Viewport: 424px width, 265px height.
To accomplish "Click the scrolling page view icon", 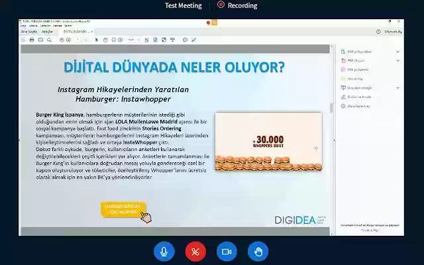I will (155, 40).
